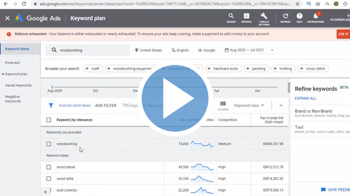Add craft to broaden search

point(93,69)
